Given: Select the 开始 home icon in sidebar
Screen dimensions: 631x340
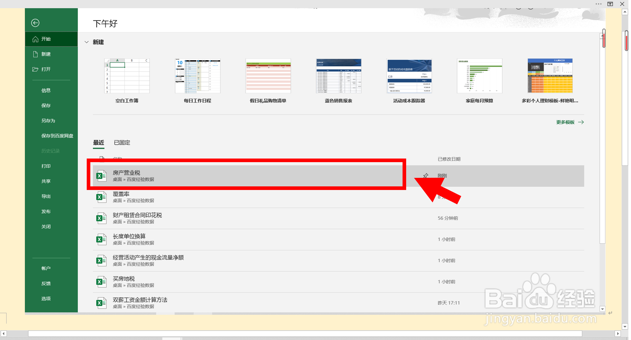Looking at the screenshot, I should pos(36,39).
